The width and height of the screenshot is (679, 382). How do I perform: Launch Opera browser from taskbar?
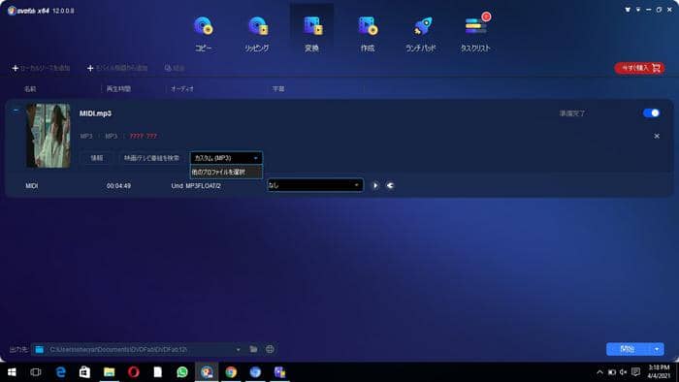click(x=134, y=372)
